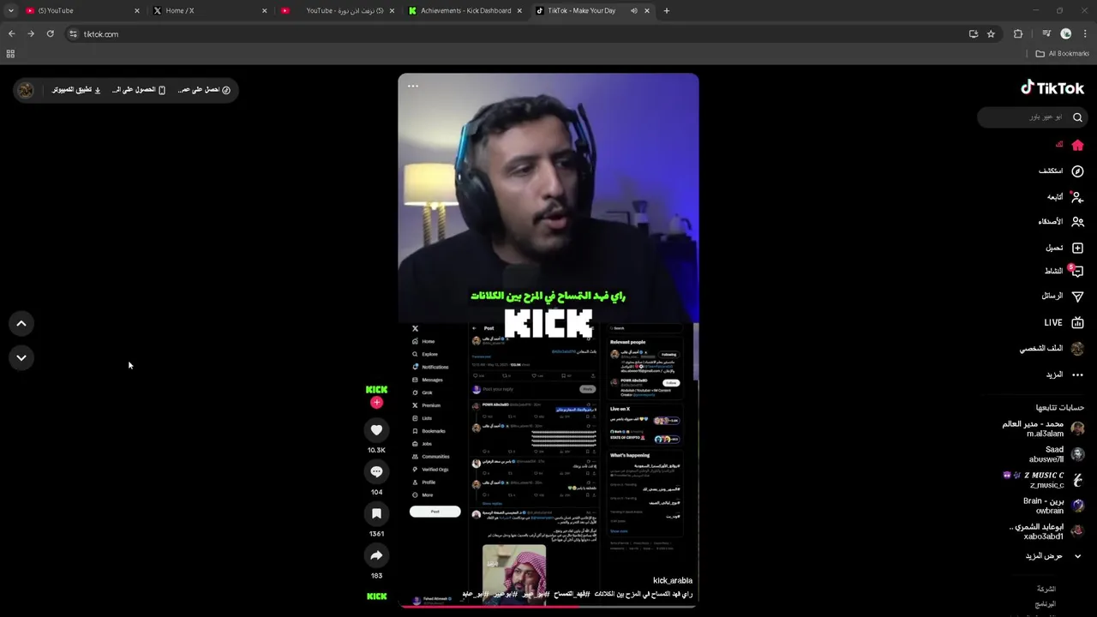Open the Activity inbox icon with badge
1097x617 pixels.
[x=1076, y=271]
